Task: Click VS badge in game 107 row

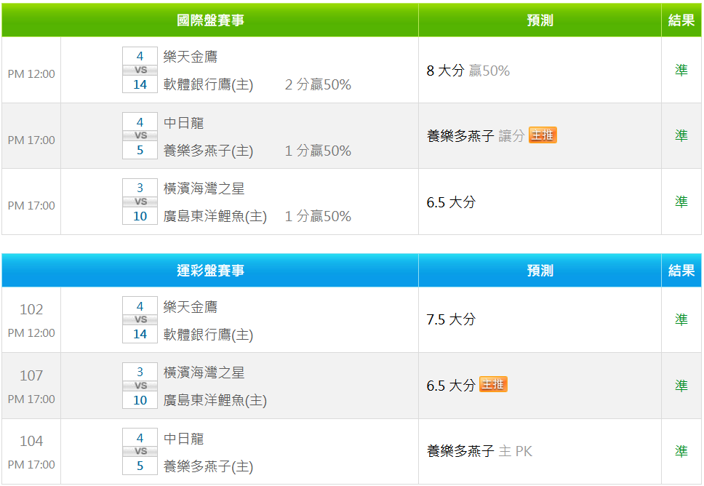Action: 140,386
